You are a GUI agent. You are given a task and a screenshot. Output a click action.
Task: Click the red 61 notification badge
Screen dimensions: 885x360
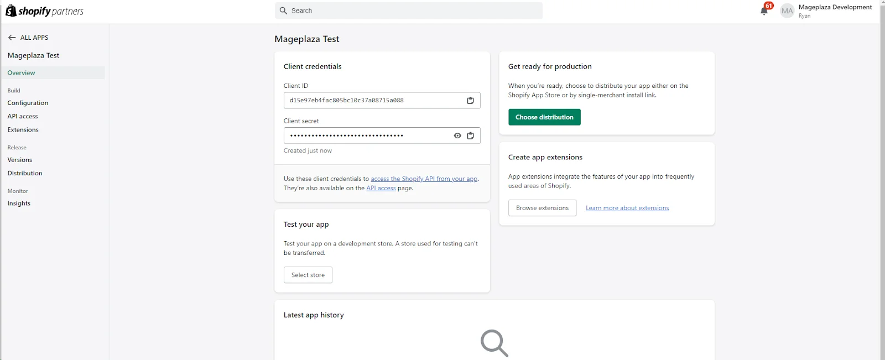769,6
